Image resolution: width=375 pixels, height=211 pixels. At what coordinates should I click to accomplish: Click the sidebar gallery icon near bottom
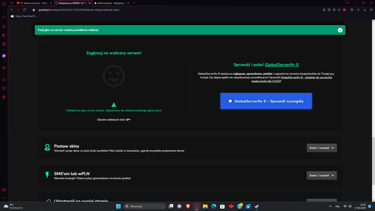click(4, 190)
